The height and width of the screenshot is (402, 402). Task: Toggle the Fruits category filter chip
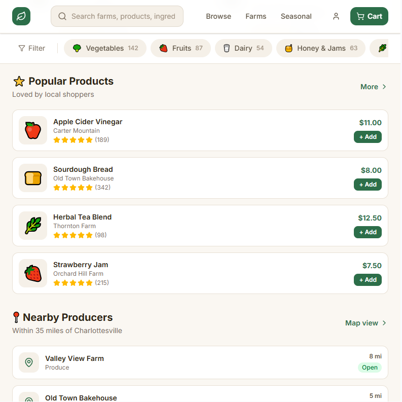click(x=181, y=48)
